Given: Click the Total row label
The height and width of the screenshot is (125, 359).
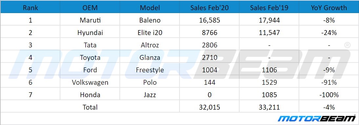Looking at the screenshot, I should tap(90, 107).
